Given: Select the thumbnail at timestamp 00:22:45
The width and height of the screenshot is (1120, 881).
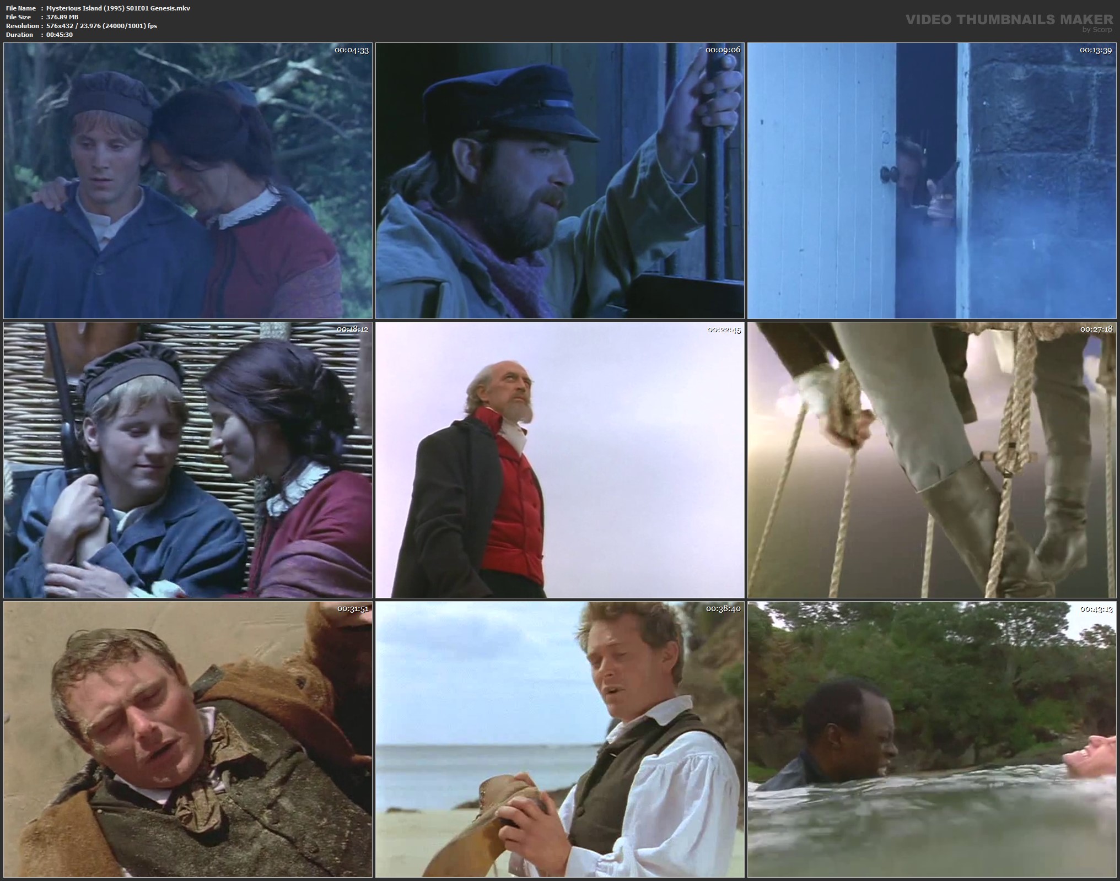Looking at the screenshot, I should pyautogui.click(x=559, y=460).
